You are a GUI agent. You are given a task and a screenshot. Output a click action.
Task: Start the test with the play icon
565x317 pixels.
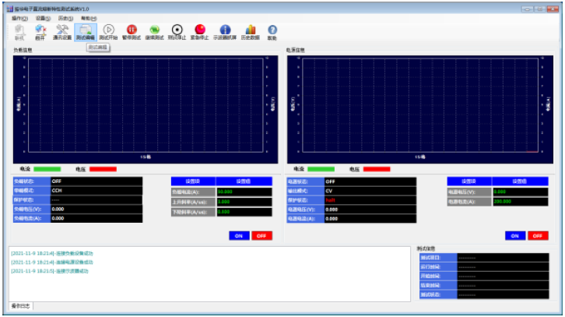109,31
